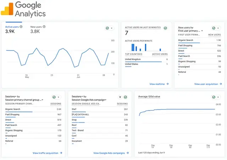Click the Card campaign row
This screenshot has width=227, height=160.
(x=100, y=136)
